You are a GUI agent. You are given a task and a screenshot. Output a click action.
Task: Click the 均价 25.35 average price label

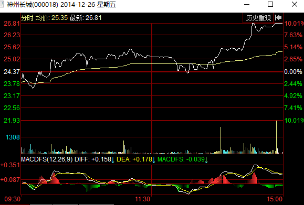click(x=51, y=18)
